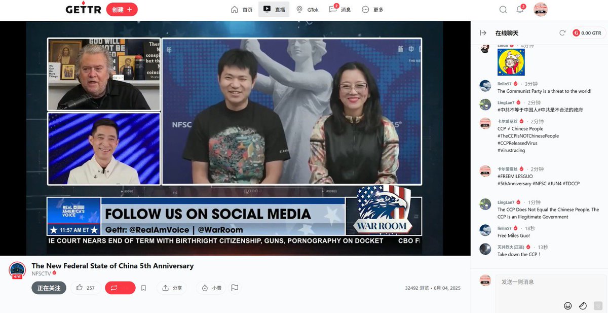Click 小费 tip button
The width and height of the screenshot is (608, 313).
tap(211, 288)
